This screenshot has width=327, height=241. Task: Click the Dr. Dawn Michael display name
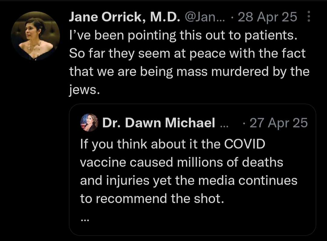[159, 123]
